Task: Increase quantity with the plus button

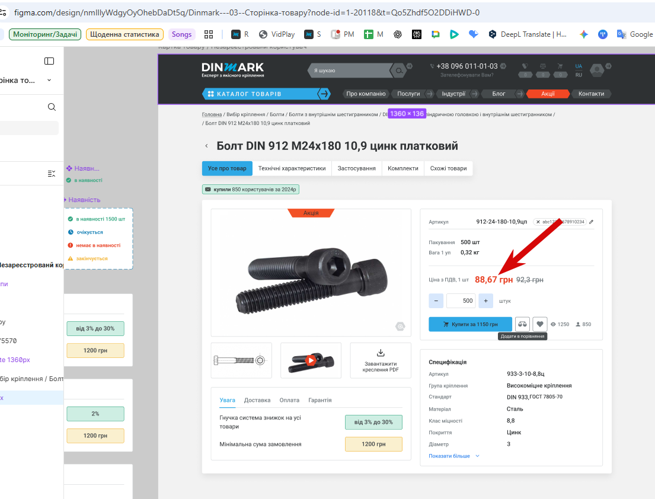Action: click(486, 300)
